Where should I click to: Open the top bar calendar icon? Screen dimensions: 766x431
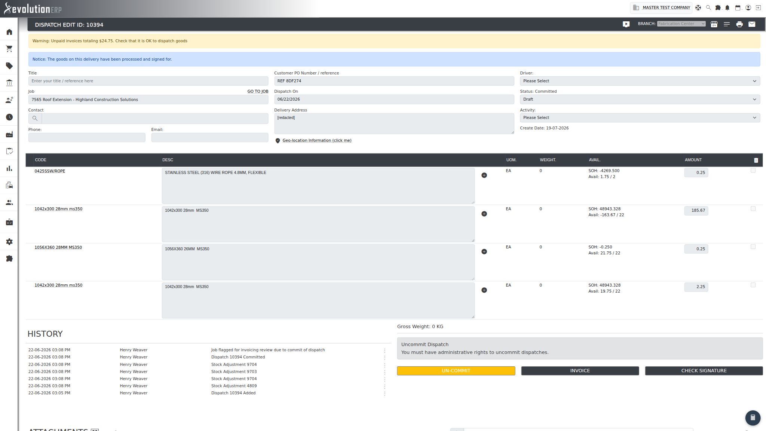pos(738,7)
